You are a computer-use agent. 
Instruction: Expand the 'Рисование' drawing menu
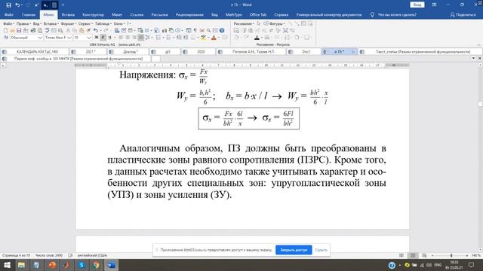244,23
